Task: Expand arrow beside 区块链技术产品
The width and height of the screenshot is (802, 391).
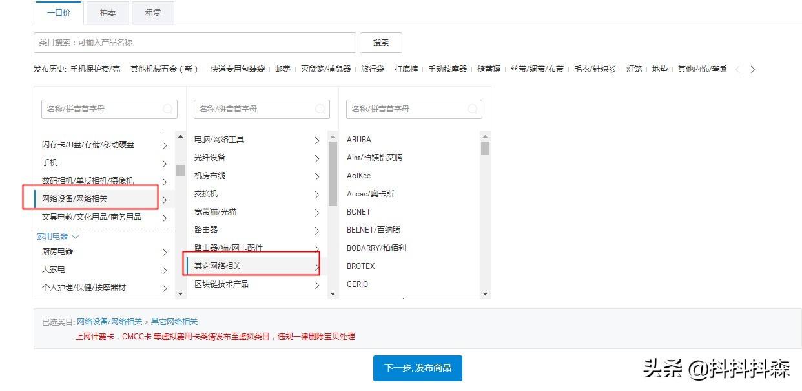Action: pos(317,285)
